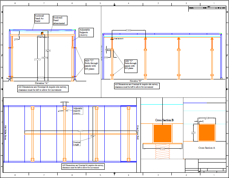Select the 'Rockwall Panel As Build' annotation box

42,18
